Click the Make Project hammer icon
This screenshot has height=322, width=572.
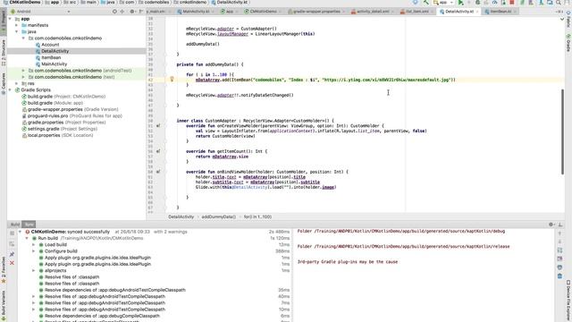[426, 2]
